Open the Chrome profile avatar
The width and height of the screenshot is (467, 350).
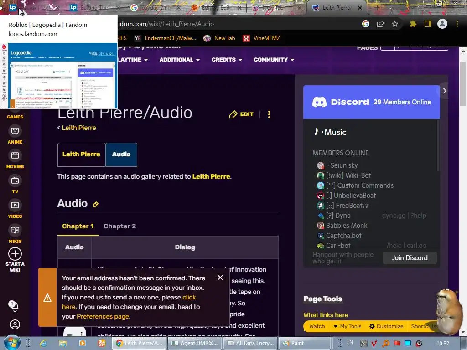click(442, 24)
